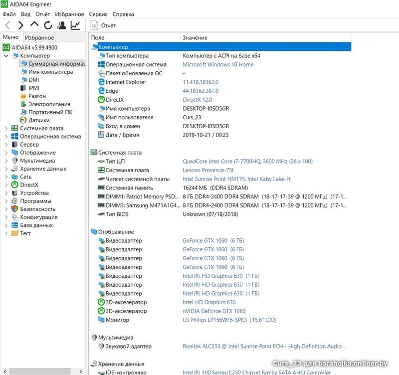Select Суммарная информация in the tree
This screenshot has height=375, width=399.
pyautogui.click(x=52, y=64)
